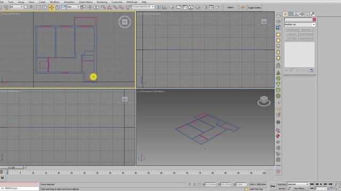Toggle Spinner Snap
341x191 pixels.
coord(121,7)
